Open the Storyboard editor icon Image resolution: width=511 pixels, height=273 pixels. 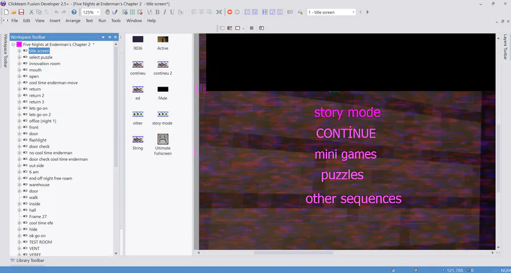tap(248, 12)
